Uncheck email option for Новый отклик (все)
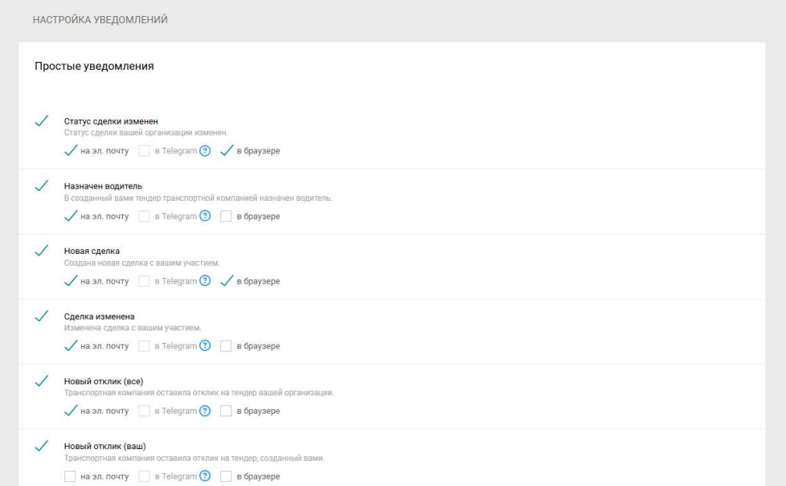 click(70, 411)
